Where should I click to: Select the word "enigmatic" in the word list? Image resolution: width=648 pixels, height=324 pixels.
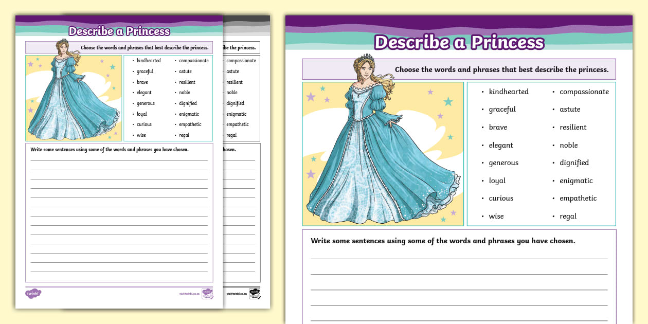click(576, 181)
